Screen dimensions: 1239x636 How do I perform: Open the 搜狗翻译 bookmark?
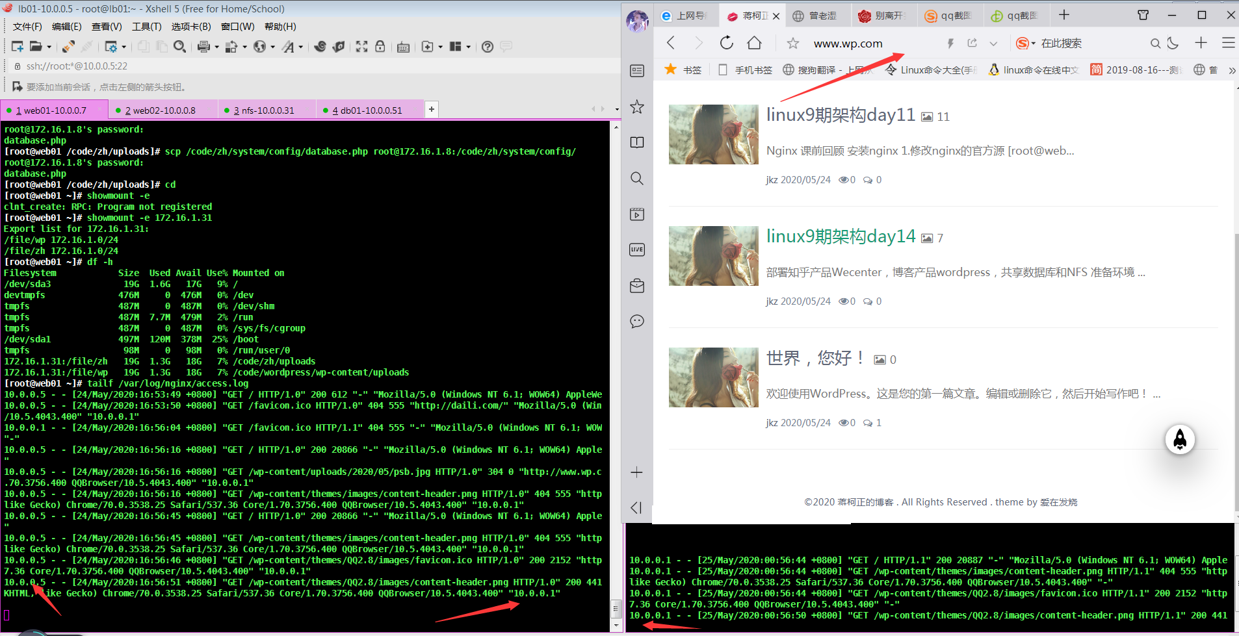click(x=827, y=70)
